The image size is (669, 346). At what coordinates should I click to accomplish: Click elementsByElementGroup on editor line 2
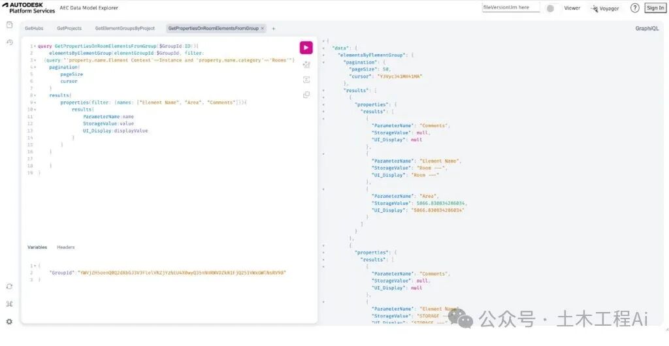coord(80,54)
